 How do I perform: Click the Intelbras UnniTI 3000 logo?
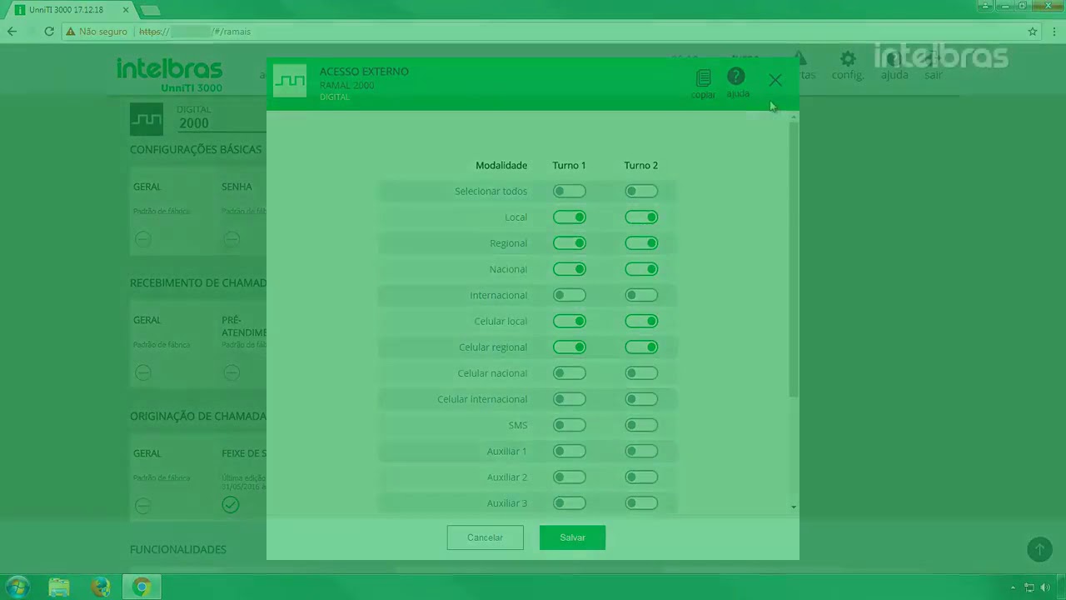(x=169, y=74)
